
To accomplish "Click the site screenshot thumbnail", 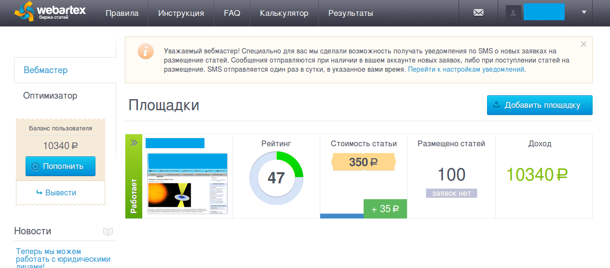I will coord(187,183).
